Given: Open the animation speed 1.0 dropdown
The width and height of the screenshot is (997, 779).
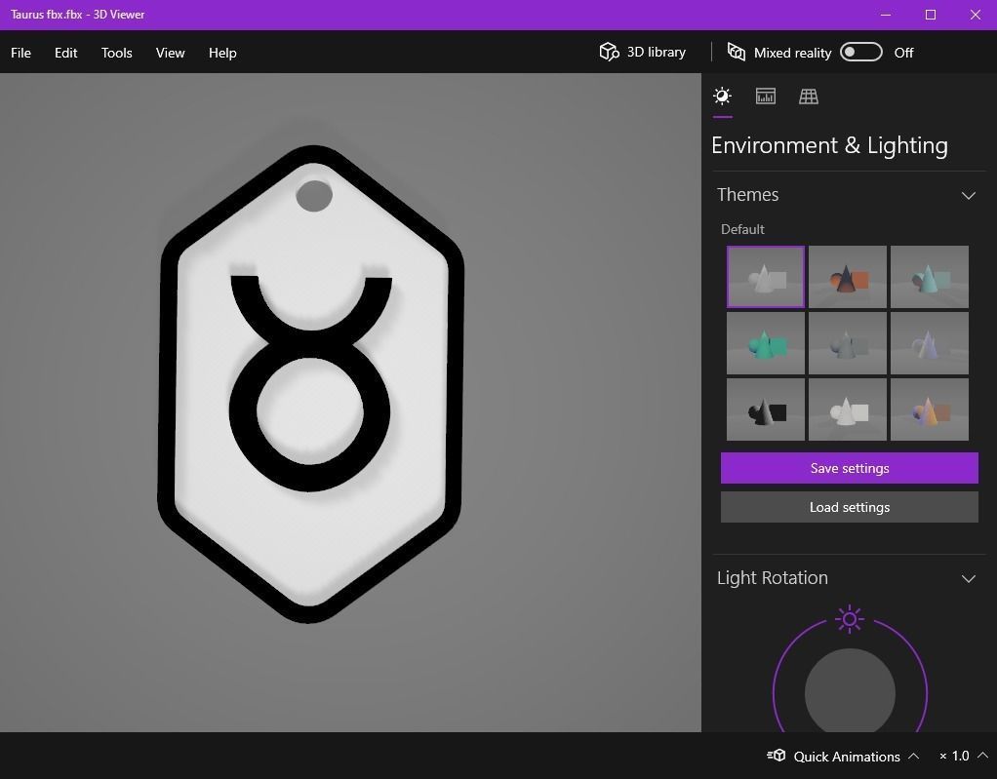Looking at the screenshot, I should pyautogui.click(x=963, y=756).
